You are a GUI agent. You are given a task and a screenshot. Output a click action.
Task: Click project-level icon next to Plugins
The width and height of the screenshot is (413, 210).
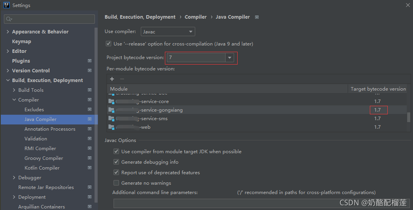(x=89, y=61)
